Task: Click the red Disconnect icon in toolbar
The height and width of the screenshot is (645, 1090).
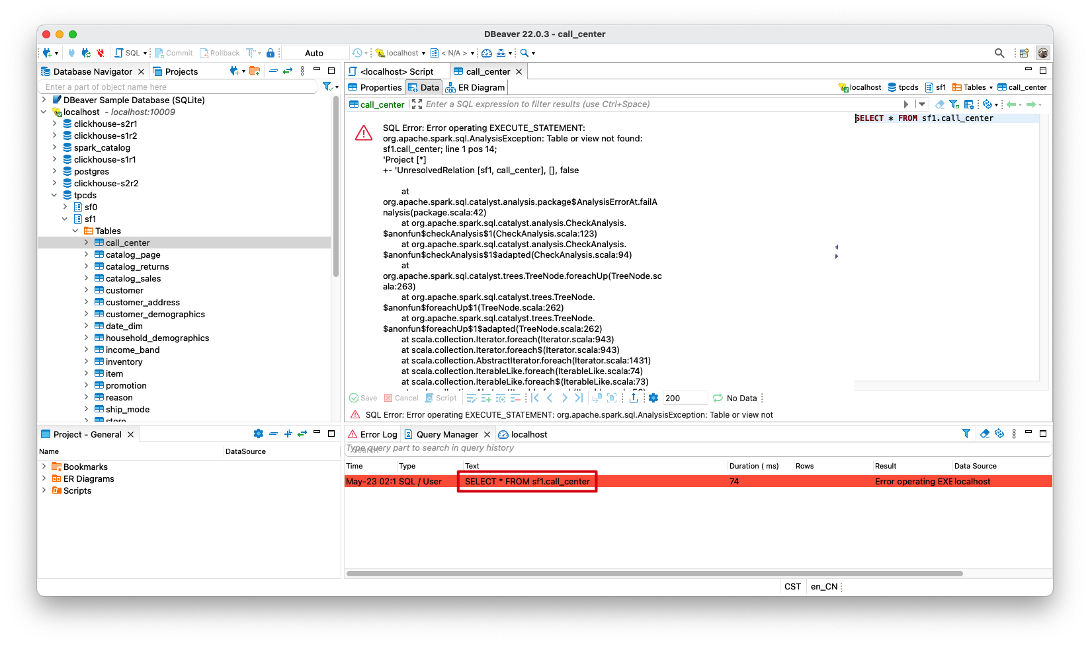Action: tap(101, 53)
